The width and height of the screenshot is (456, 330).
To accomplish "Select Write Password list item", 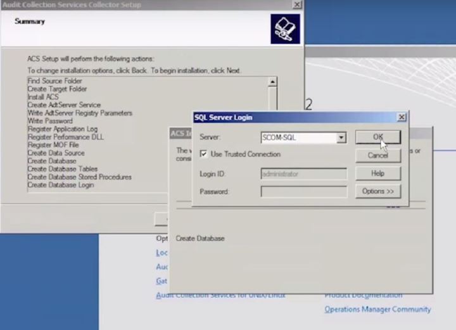I will point(50,121).
